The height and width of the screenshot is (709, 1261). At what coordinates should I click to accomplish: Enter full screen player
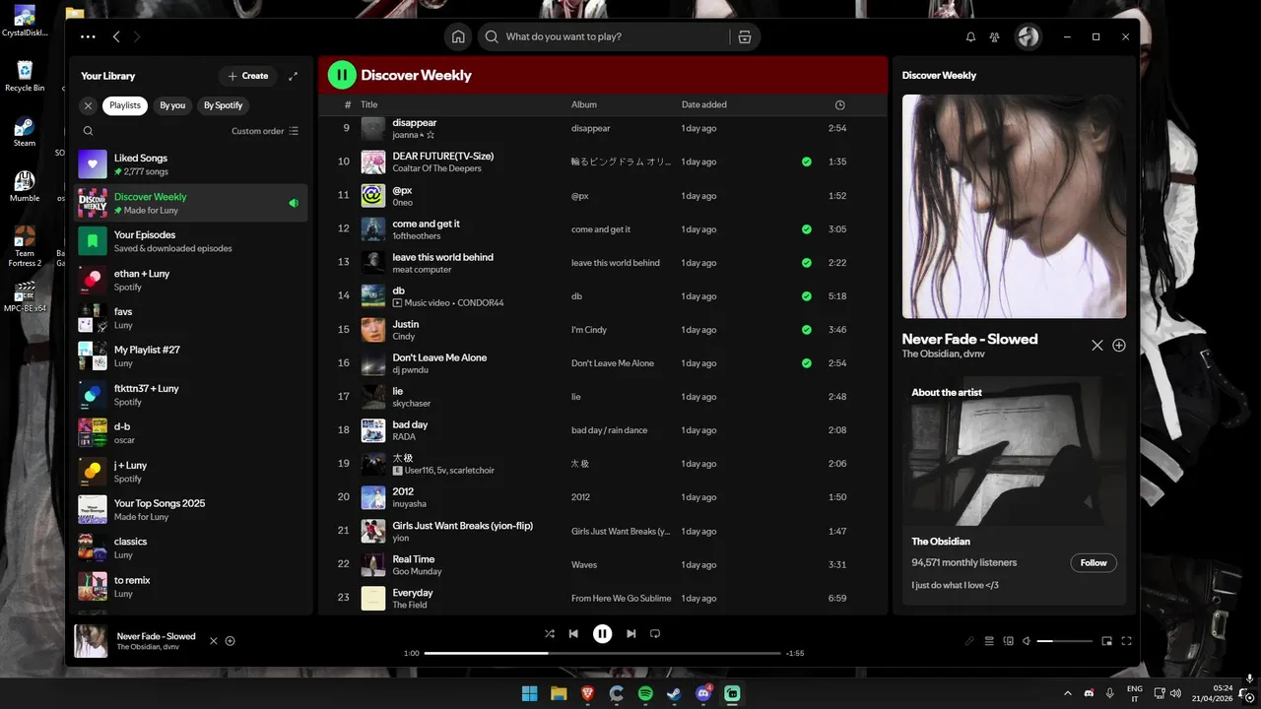[x=1127, y=641]
